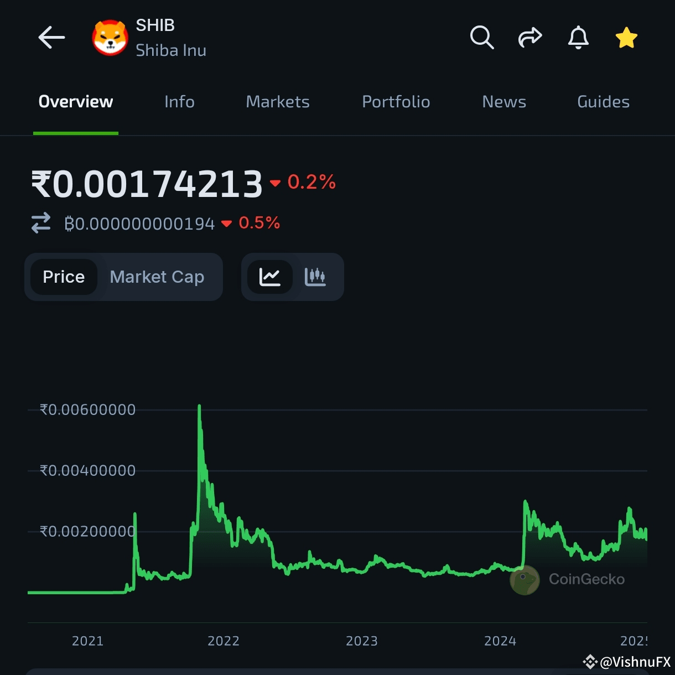The height and width of the screenshot is (675, 675).
Task: Tap the currency swap icon beside BTC price
Action: coord(41,223)
